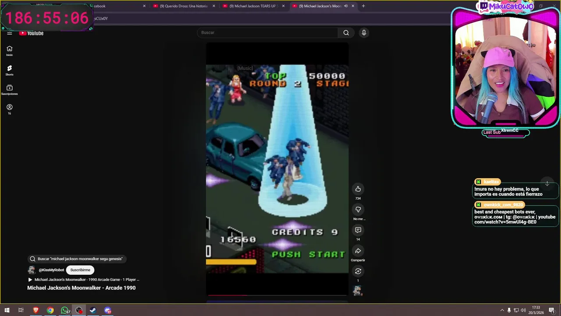Open the remix icon on the Short

pos(358,271)
